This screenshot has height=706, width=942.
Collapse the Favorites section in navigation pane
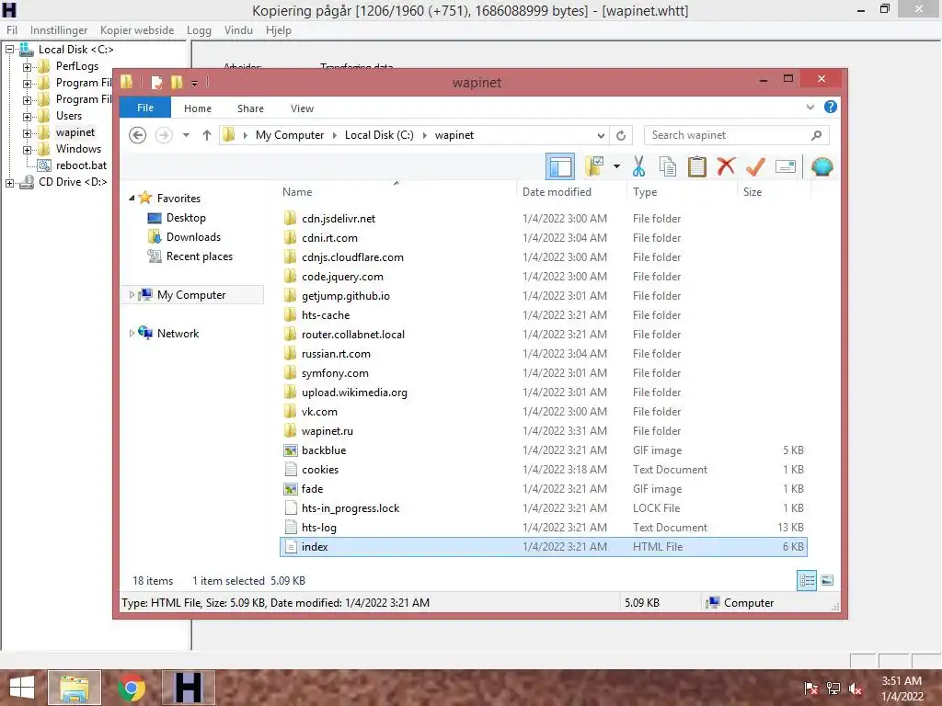tap(132, 199)
